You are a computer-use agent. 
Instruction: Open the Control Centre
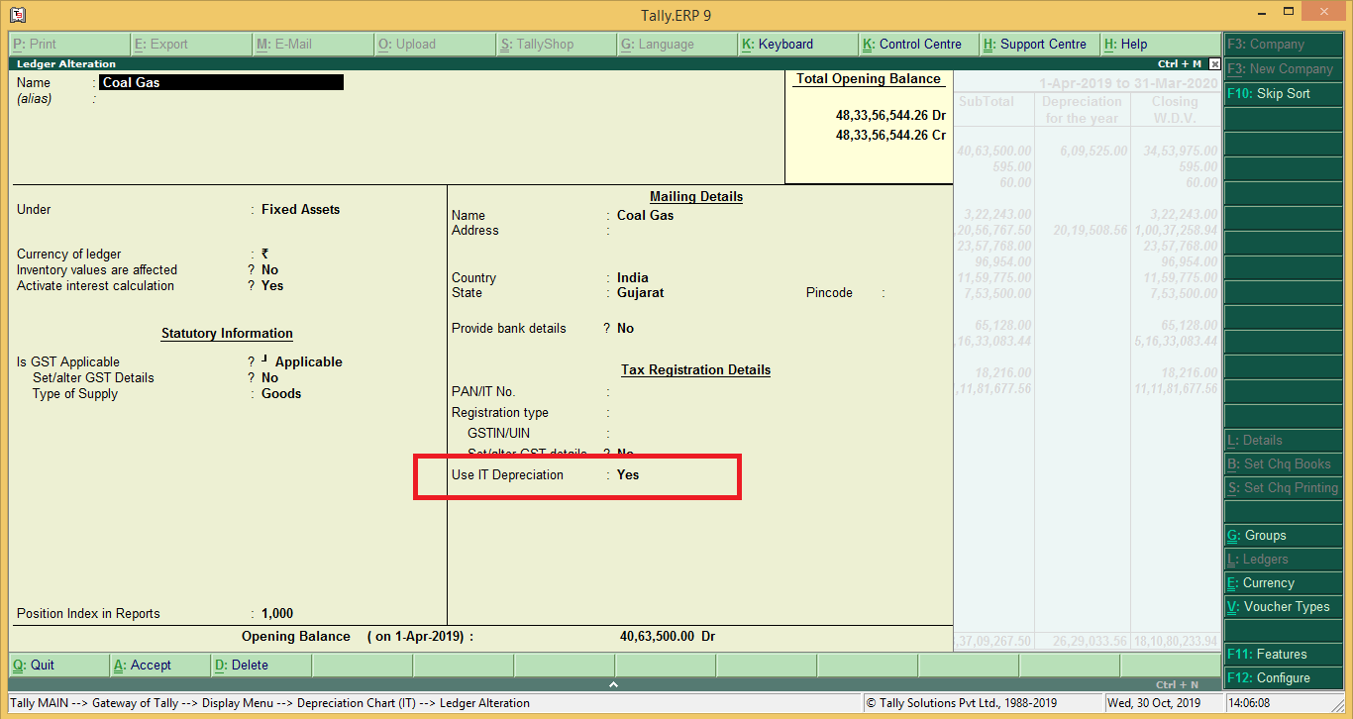[x=919, y=44]
